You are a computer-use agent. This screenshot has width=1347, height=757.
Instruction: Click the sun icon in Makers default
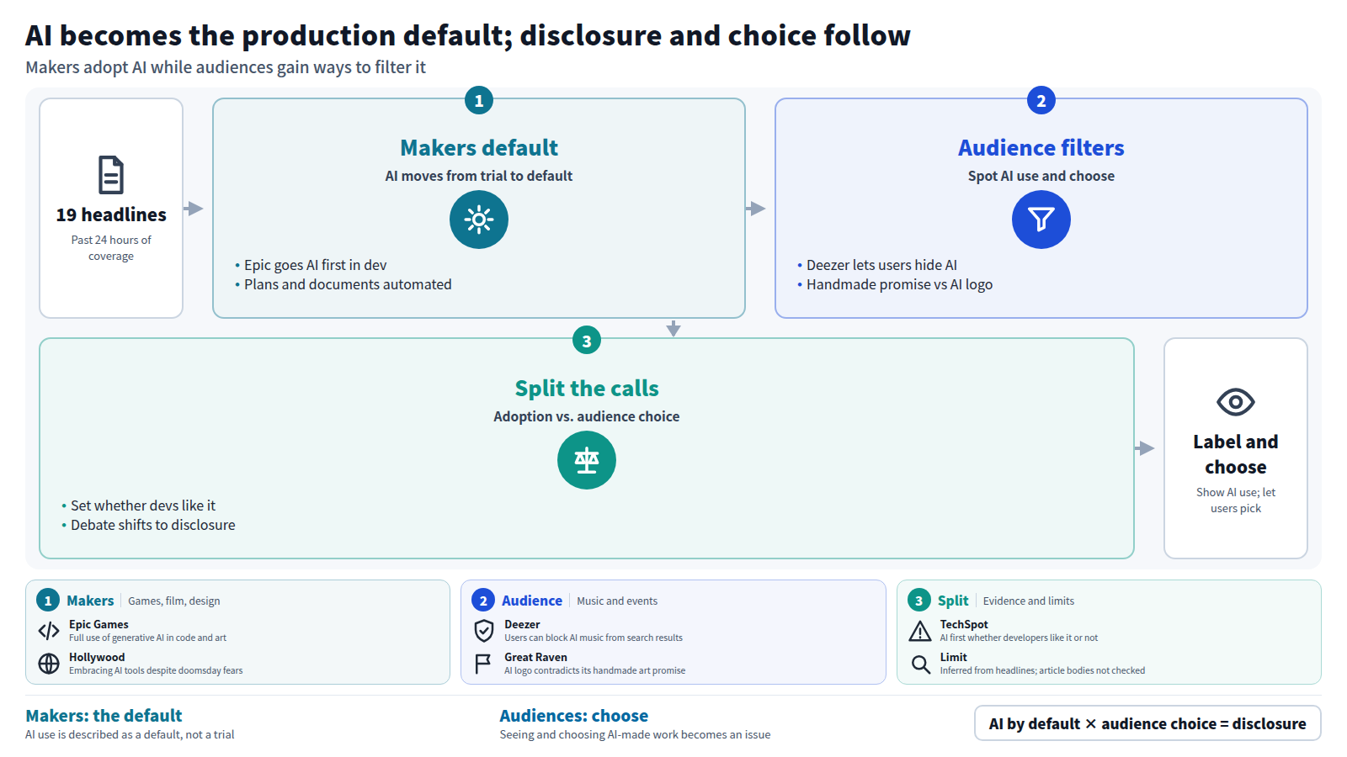pyautogui.click(x=479, y=220)
